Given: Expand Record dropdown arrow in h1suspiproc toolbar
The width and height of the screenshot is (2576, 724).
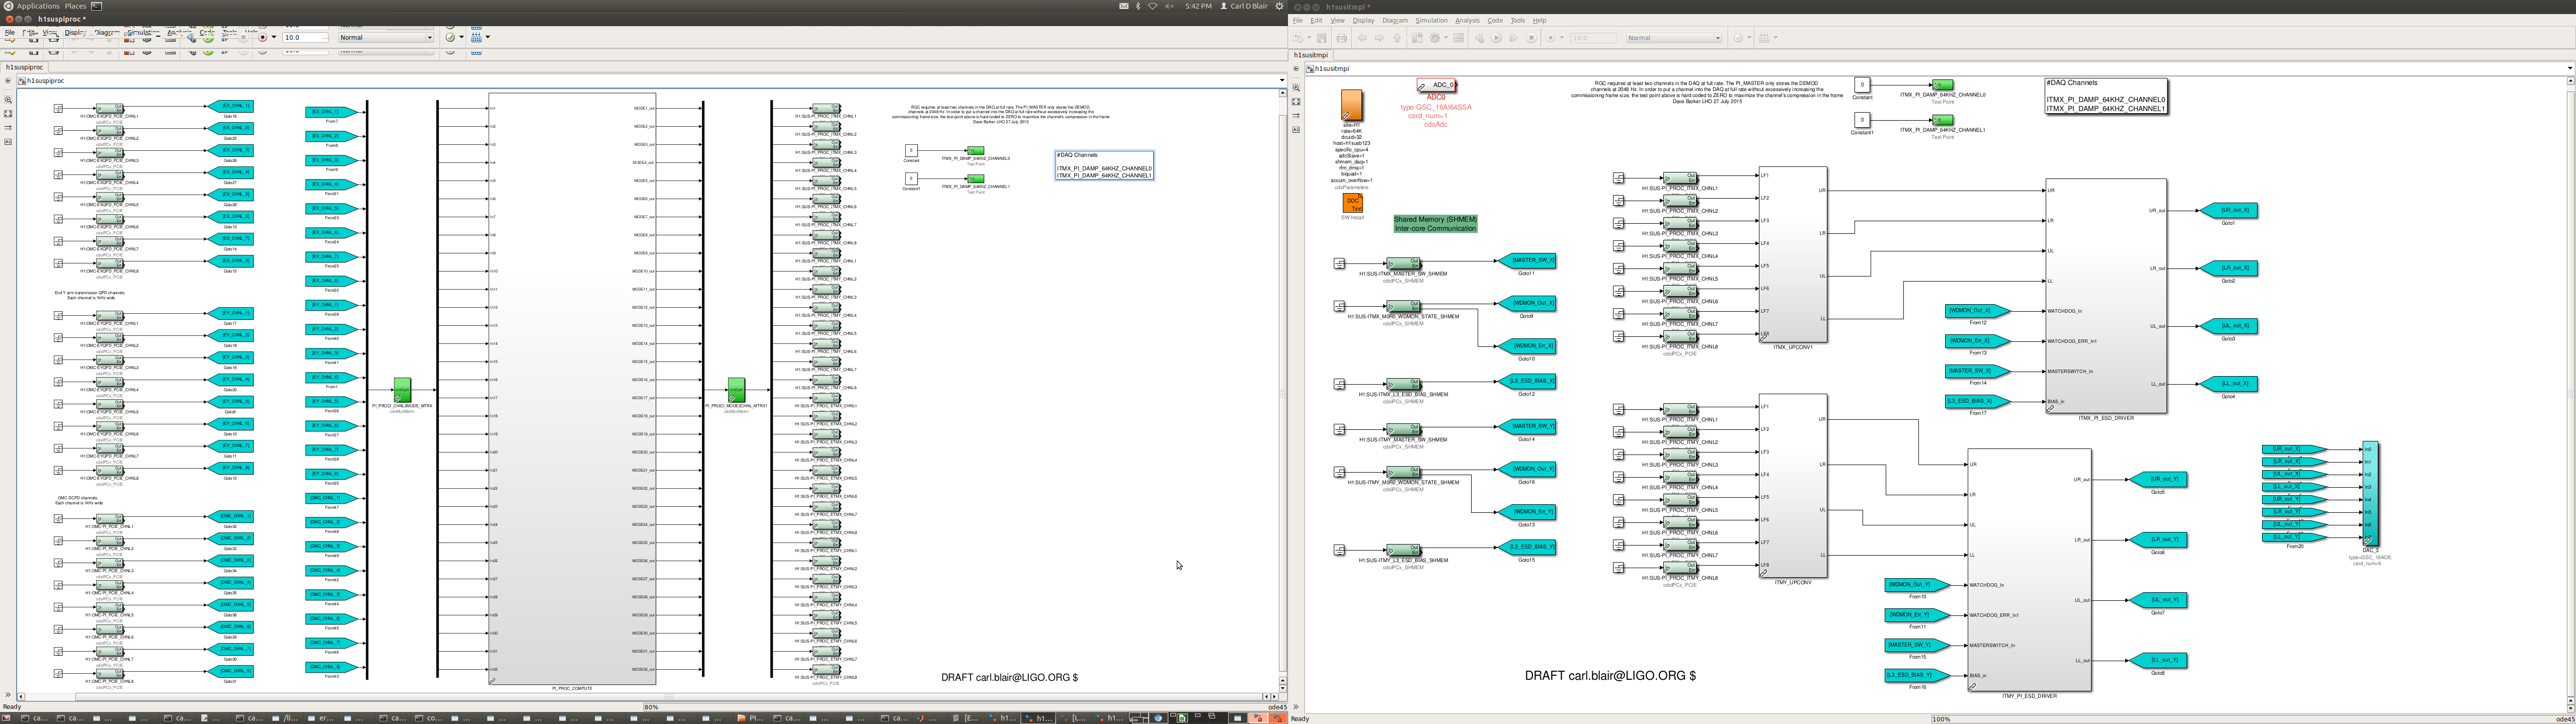Looking at the screenshot, I should (x=274, y=38).
